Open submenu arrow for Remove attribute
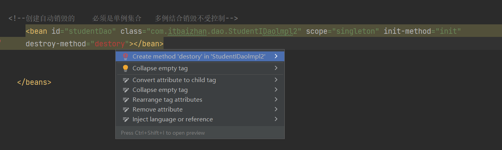This screenshot has width=502, height=150. pos(276,109)
